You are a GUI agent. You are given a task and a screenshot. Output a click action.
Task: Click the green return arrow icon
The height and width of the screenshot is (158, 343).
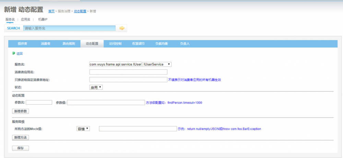click(14, 53)
